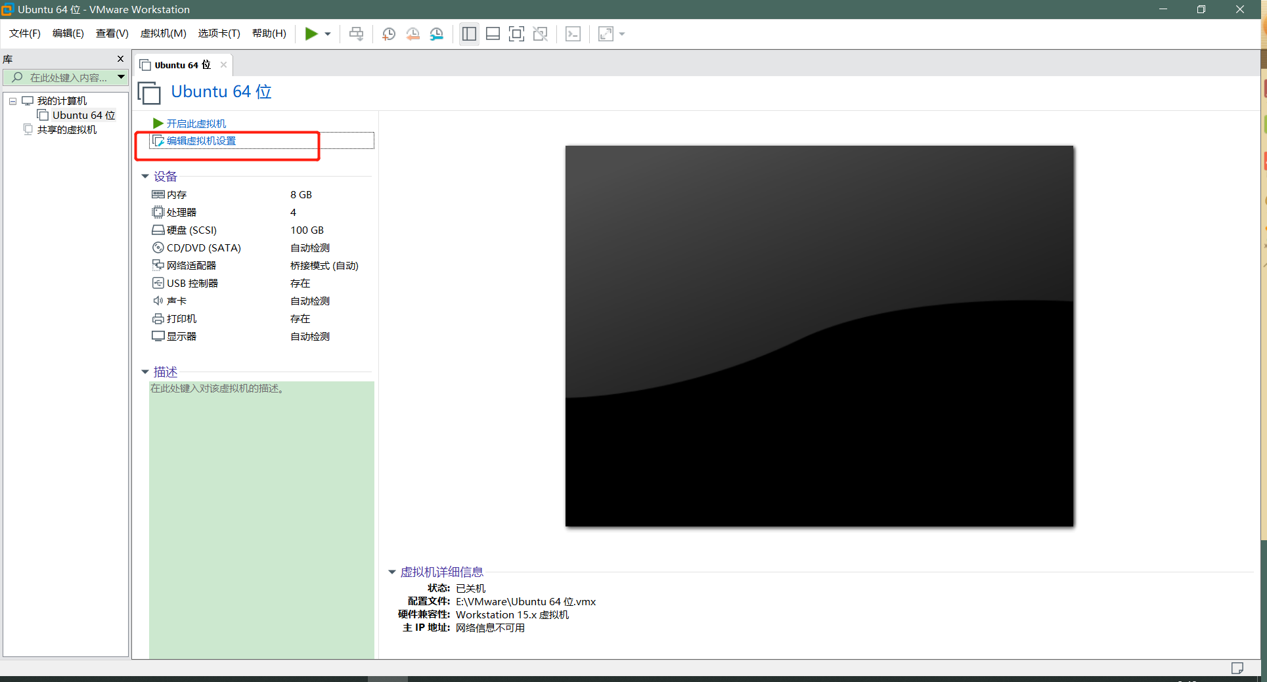Click the display monitor icon
Image resolution: width=1267 pixels, height=682 pixels.
pos(158,336)
